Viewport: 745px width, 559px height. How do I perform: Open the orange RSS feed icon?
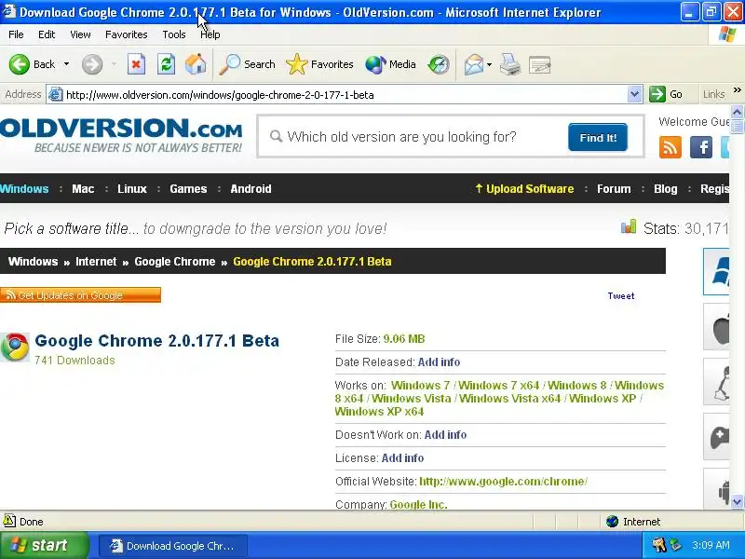[670, 147]
